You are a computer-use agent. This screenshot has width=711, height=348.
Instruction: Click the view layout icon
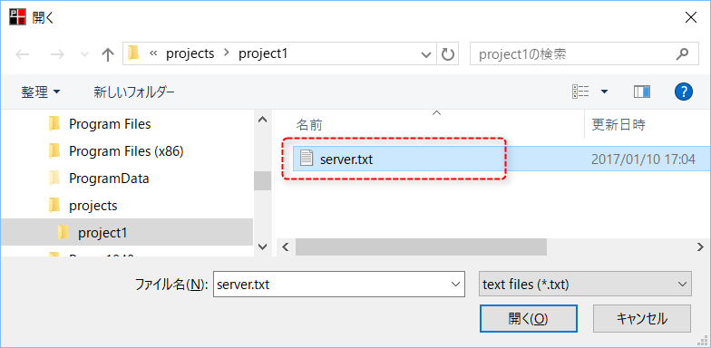tap(580, 92)
